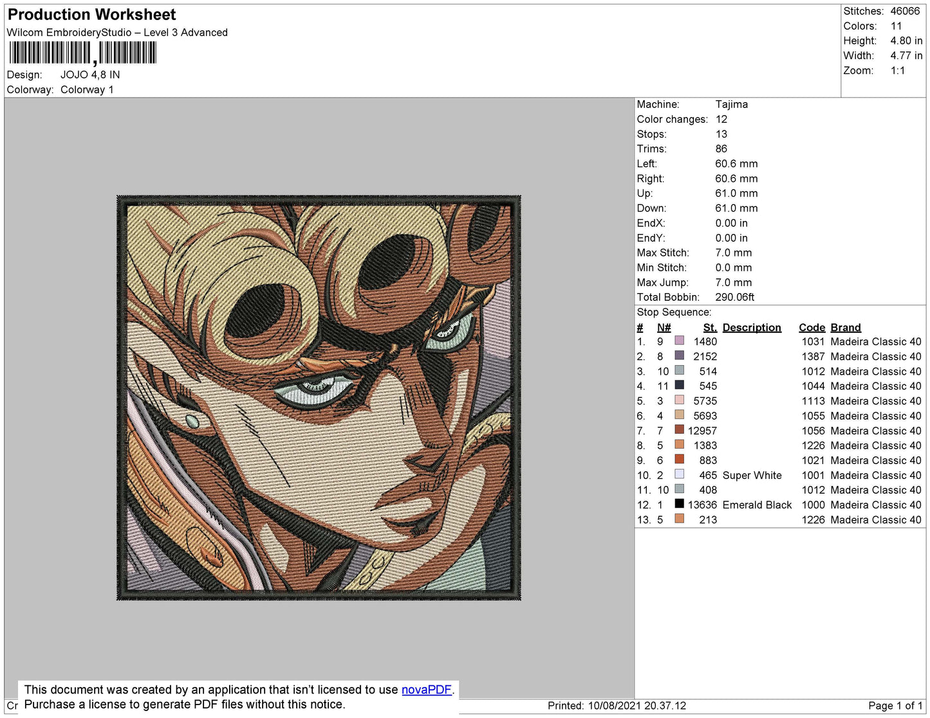
Task: Click the EndY value '0.00 in'
Action: [x=731, y=238]
